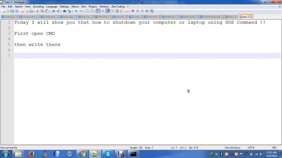This screenshot has height=158, width=282.
Task: Open the Windows Start menu orb
Action: pyautogui.click(x=5, y=154)
